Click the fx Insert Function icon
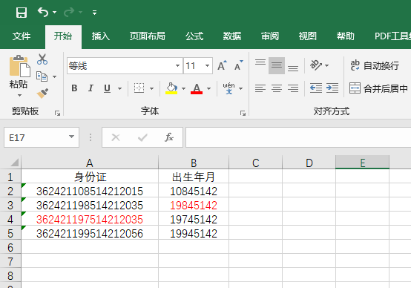 (x=169, y=137)
